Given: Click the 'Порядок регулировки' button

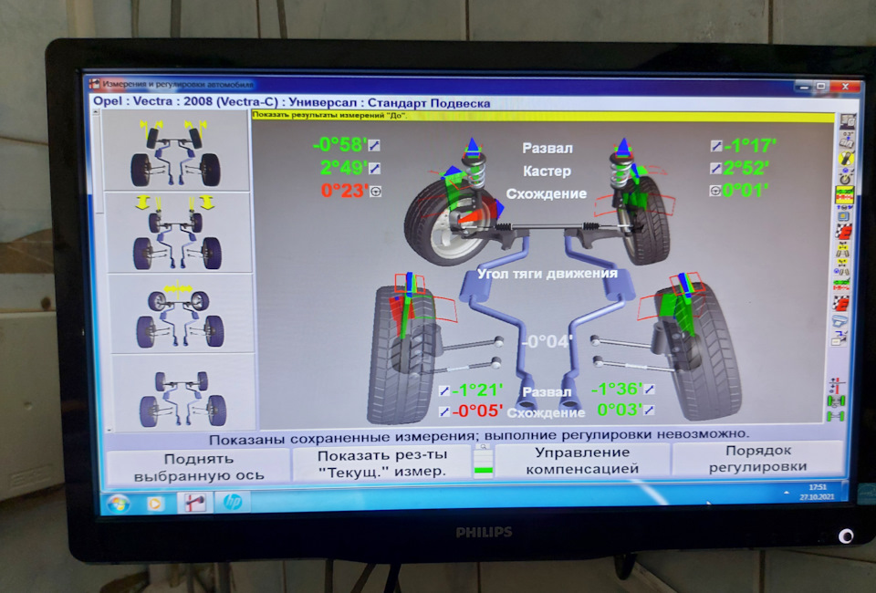Looking at the screenshot, I should click(757, 458).
